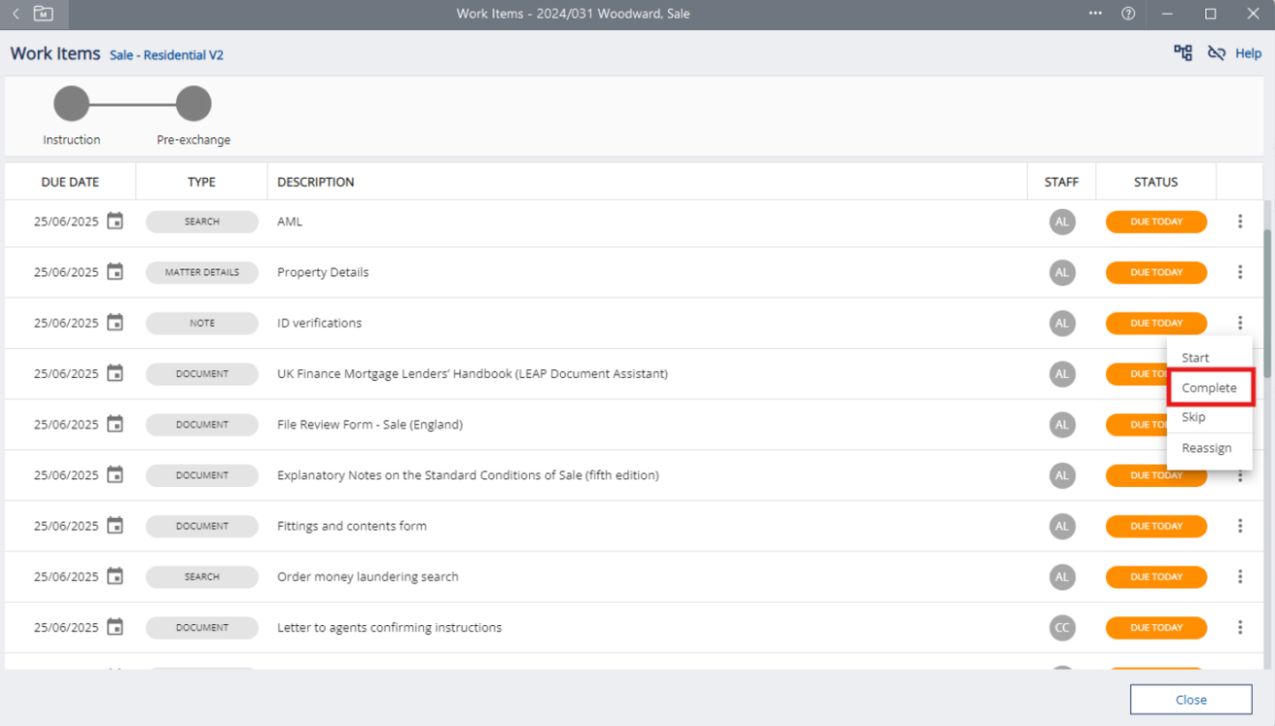Viewport: 1275px width, 726px height.
Task: Open calendar icon for the AML row
Action: (x=115, y=221)
